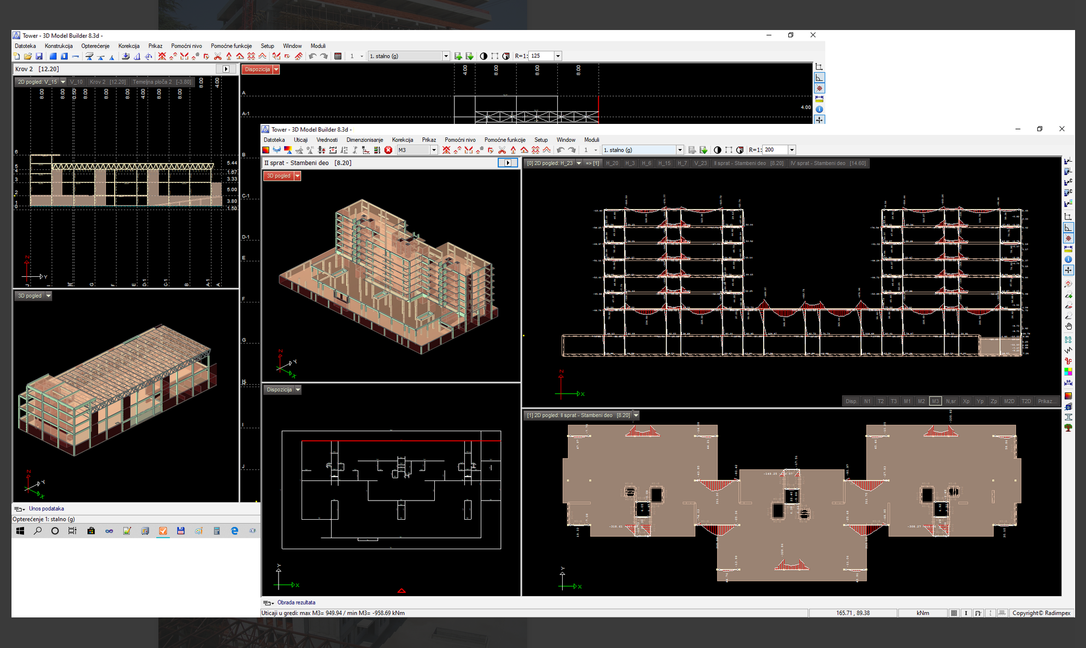Open the Dimenzionisanje menu
This screenshot has height=648, width=1086.
[x=364, y=140]
